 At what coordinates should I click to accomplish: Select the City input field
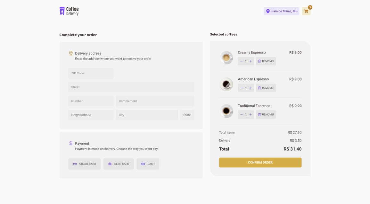[147, 115]
